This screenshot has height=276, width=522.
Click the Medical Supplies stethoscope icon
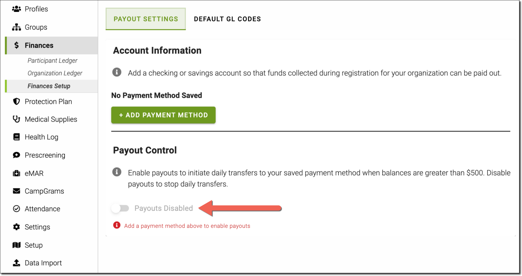click(x=16, y=119)
